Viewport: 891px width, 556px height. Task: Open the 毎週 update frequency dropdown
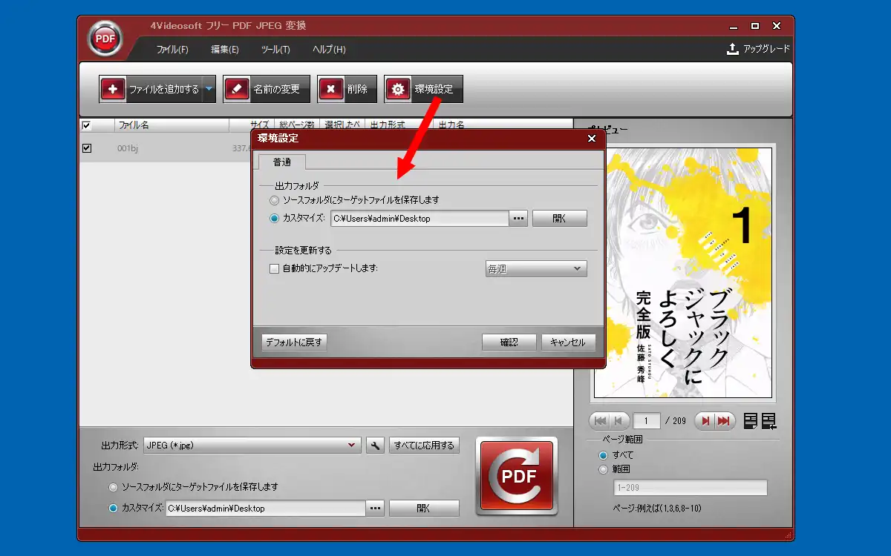click(536, 268)
